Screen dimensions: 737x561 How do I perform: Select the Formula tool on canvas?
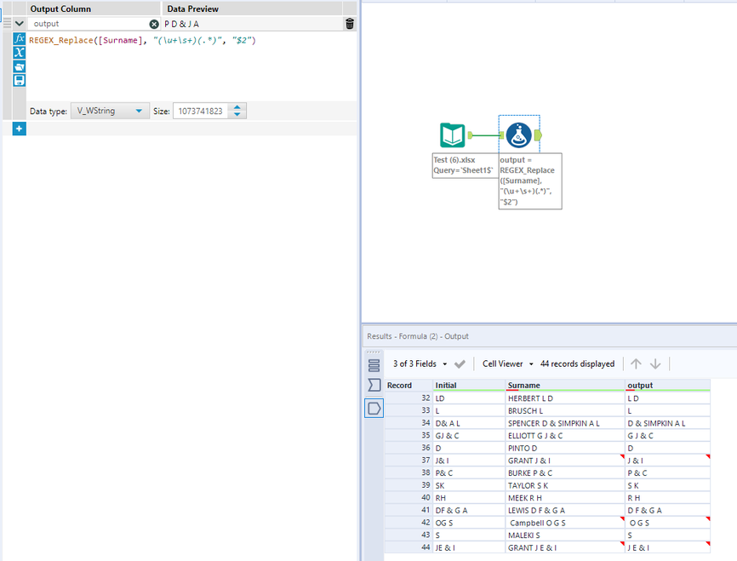pyautogui.click(x=519, y=135)
